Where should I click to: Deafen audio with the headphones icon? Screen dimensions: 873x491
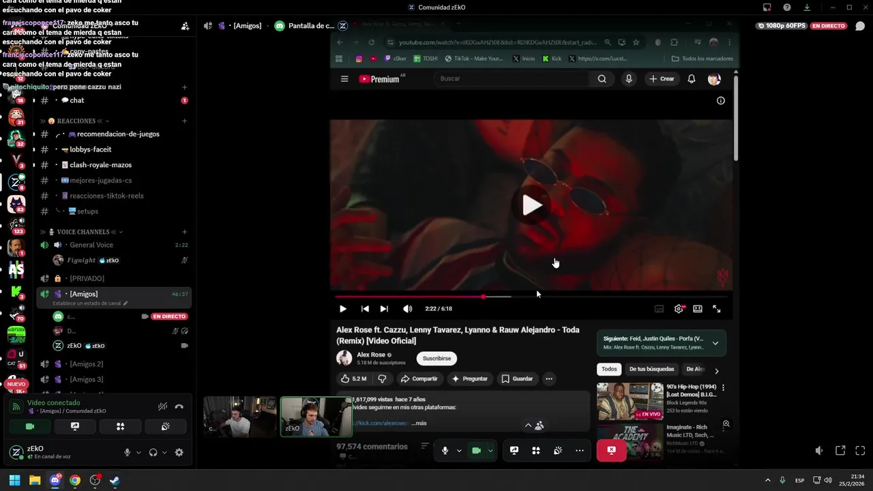coord(153,452)
